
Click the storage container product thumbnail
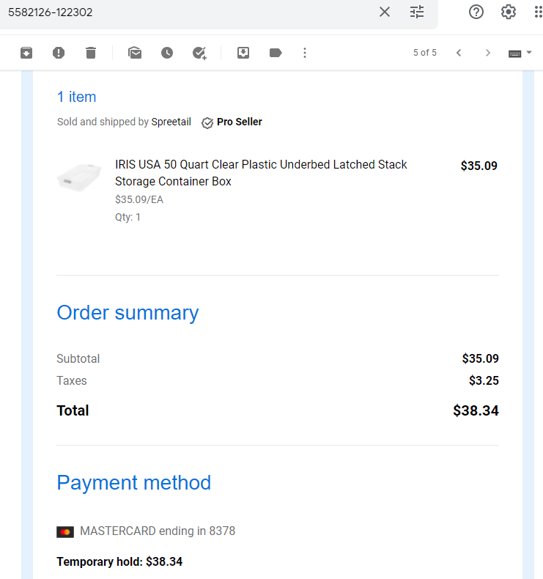(79, 177)
